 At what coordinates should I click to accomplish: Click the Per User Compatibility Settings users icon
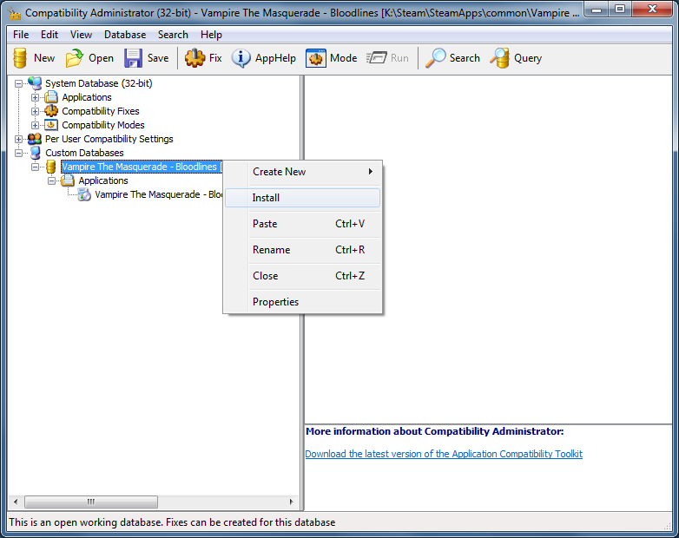click(35, 139)
